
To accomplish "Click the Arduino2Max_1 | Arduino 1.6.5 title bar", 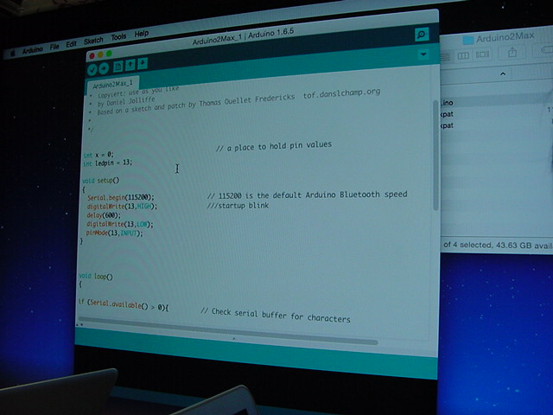I will [243, 36].
